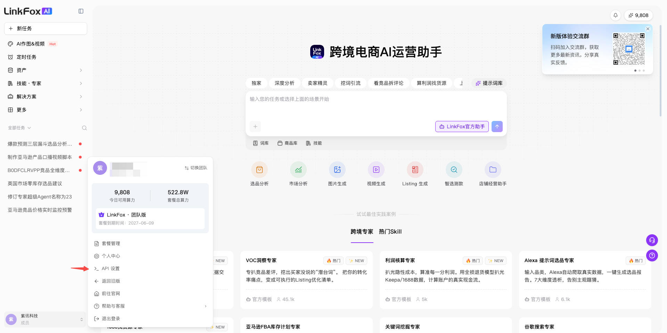Open the notification bell
The width and height of the screenshot is (667, 333).
pos(615,15)
